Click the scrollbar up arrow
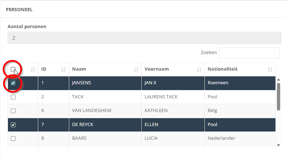This screenshot has height=165, width=287. [279, 80]
